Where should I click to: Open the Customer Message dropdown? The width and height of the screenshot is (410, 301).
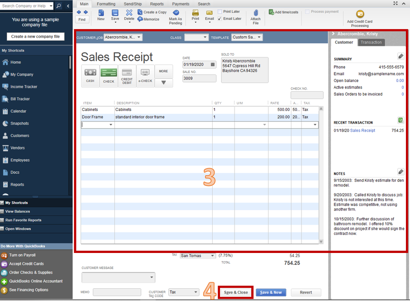[152, 277]
